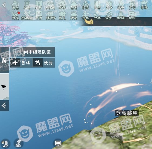
Task: Open the 天机阁 menu
Action: 121,15
